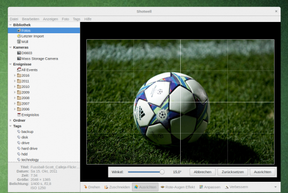Screen dimensions: 288x193
Task: Click the technology tag icon
Action: (x=19, y=160)
